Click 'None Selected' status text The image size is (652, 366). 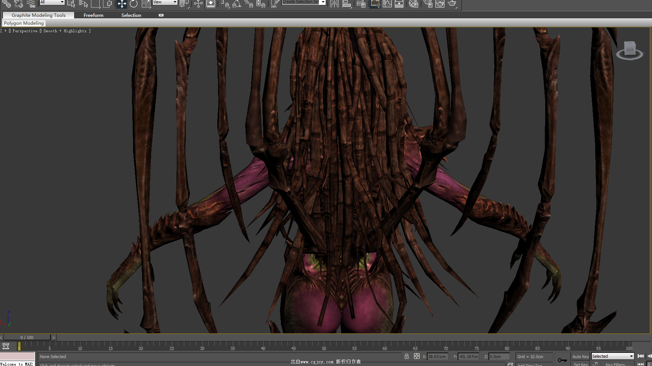(53, 357)
